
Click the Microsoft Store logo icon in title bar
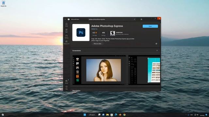point(69,19)
